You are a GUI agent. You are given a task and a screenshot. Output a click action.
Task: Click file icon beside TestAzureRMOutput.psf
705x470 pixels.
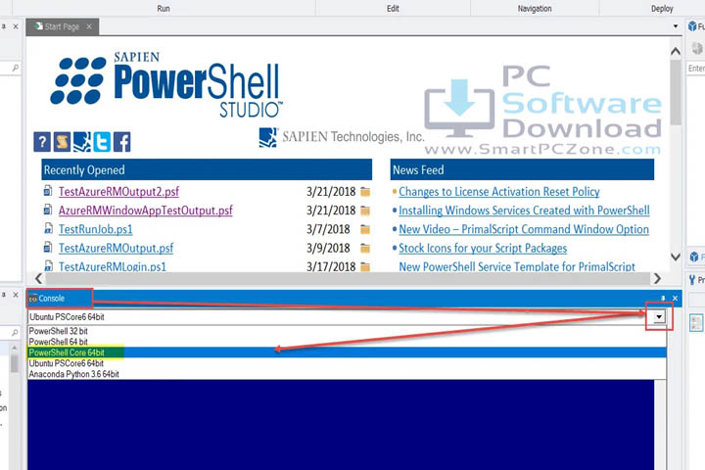[x=48, y=248]
